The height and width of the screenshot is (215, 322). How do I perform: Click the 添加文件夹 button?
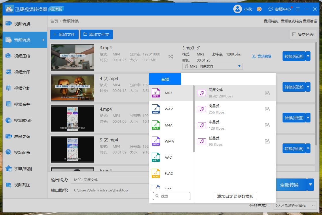96,34
